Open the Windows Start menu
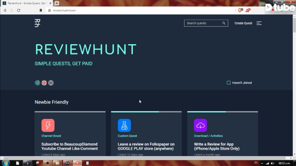The image size is (296, 166). click(6, 163)
